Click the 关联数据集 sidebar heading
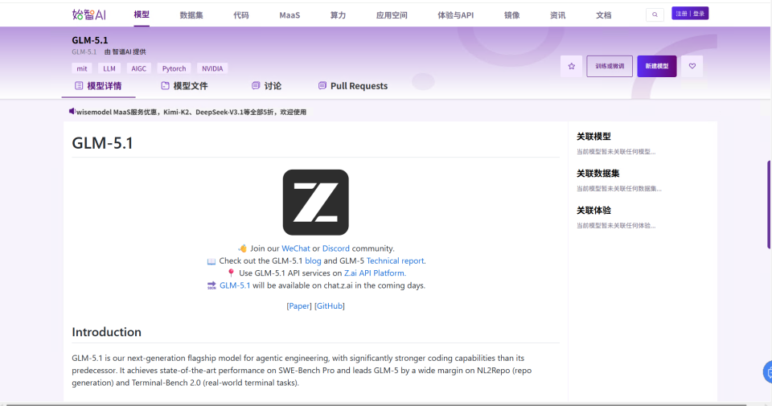The width and height of the screenshot is (772, 406). [x=597, y=174]
